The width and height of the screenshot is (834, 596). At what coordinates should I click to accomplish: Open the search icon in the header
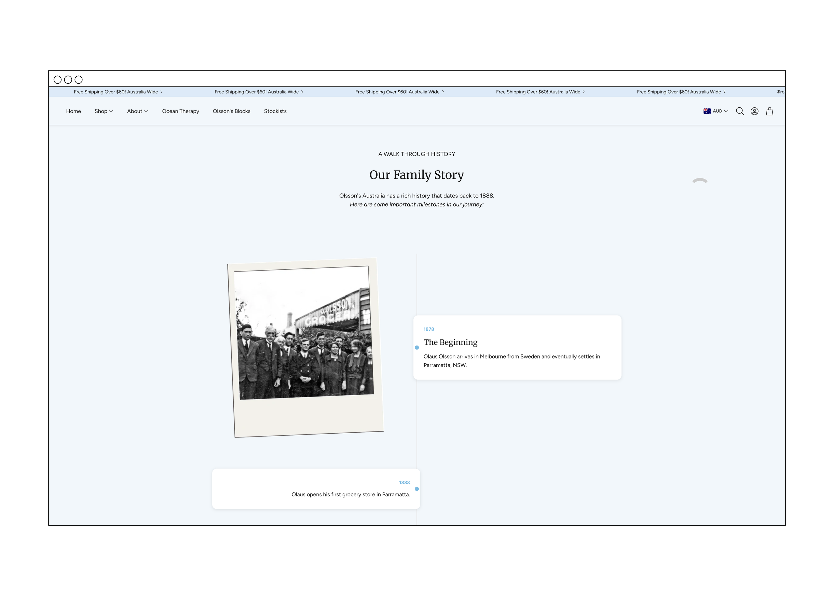click(740, 111)
